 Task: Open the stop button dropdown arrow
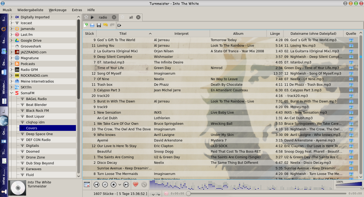coord(120,185)
